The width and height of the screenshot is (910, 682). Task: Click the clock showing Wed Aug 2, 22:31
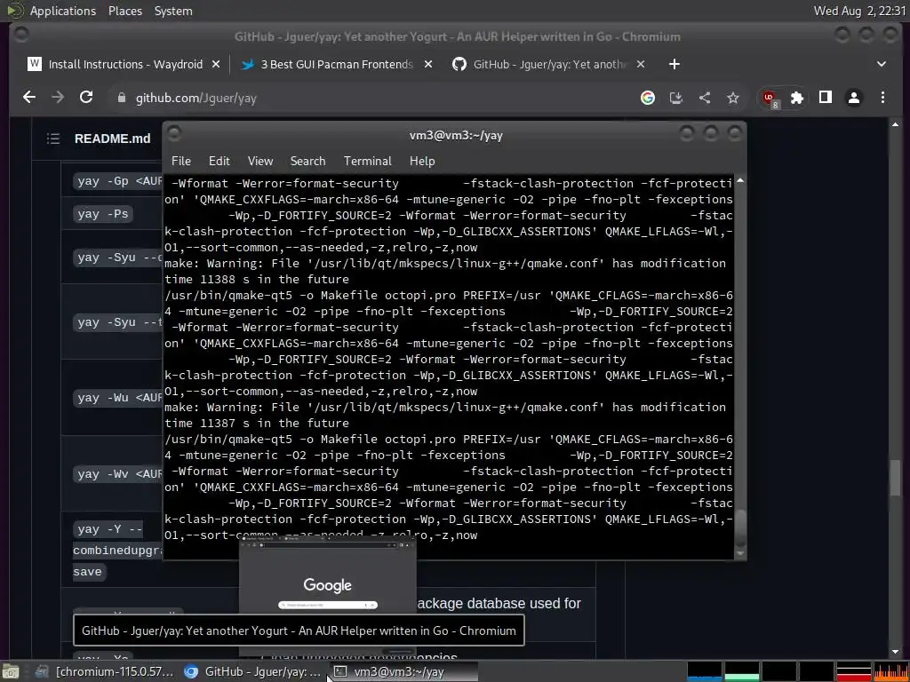[x=860, y=11]
